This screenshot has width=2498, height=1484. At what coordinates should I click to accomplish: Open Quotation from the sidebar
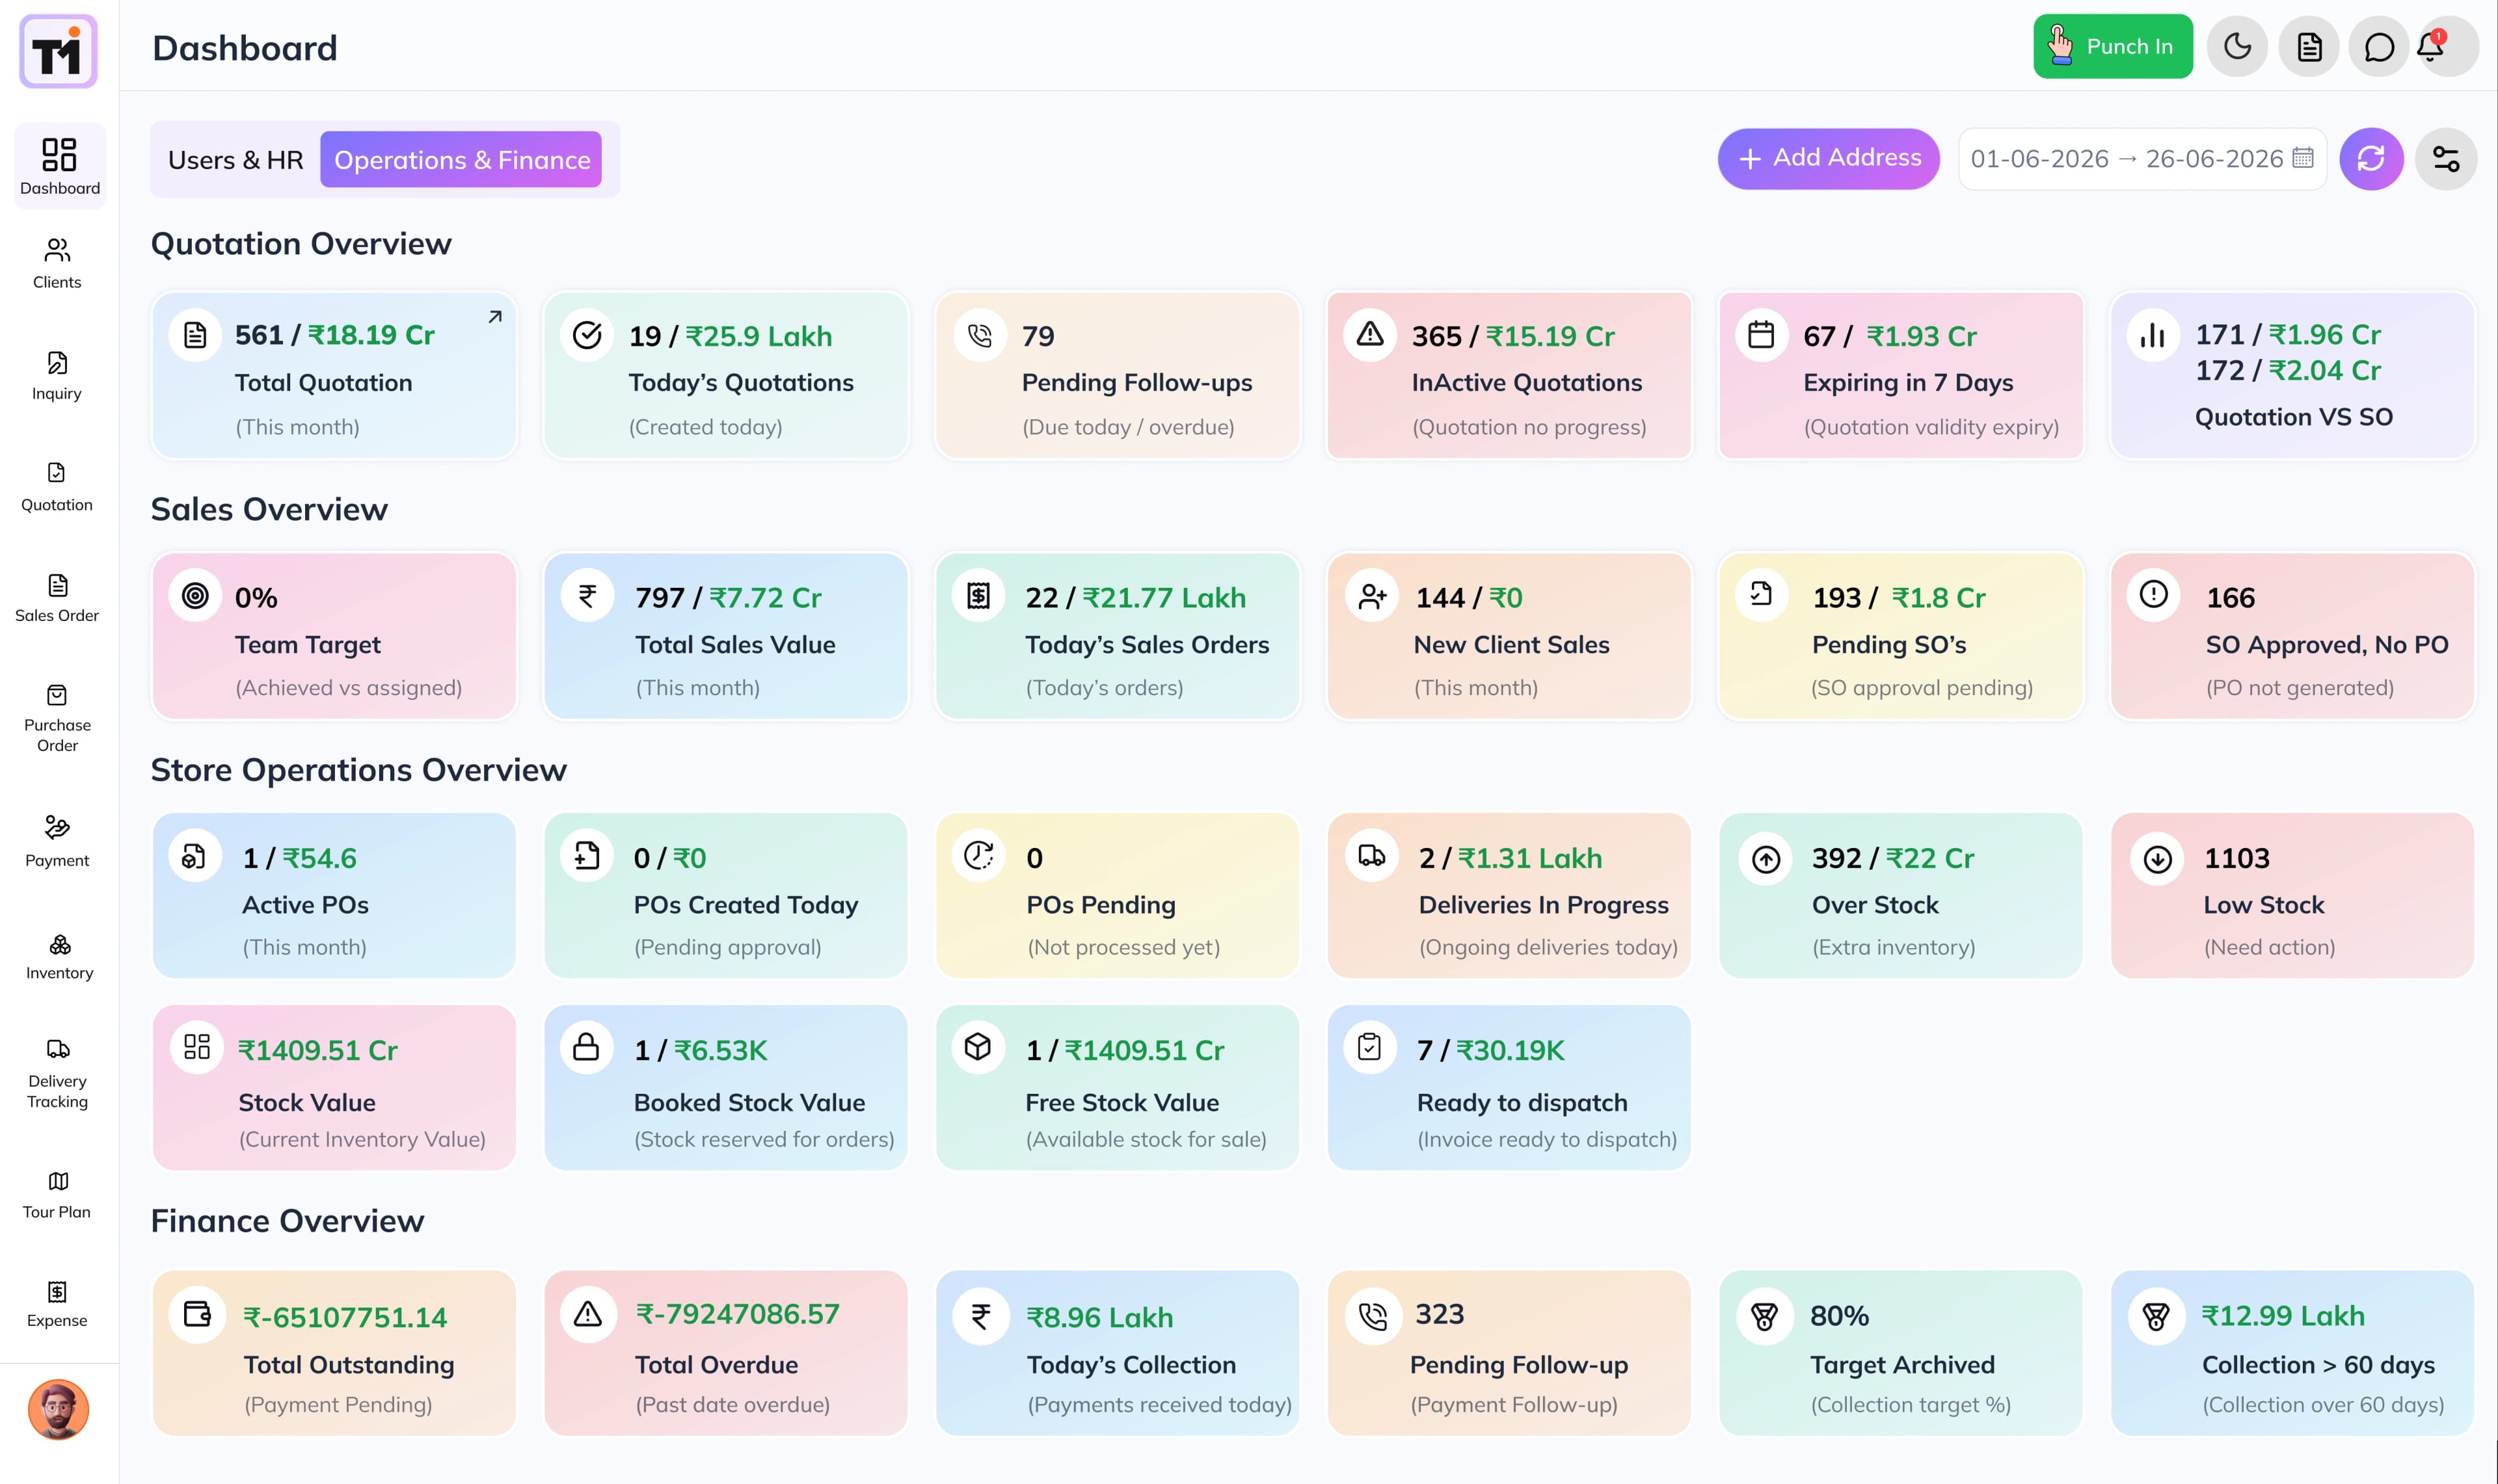click(57, 486)
